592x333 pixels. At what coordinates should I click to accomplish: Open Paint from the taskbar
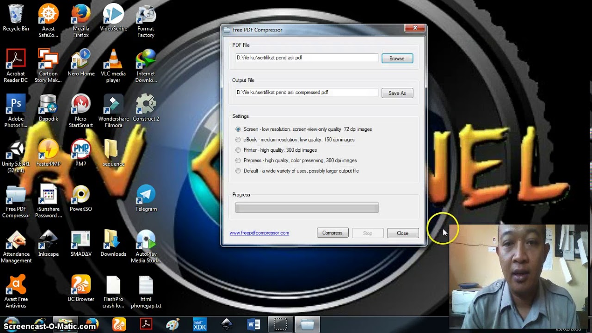[x=173, y=325]
